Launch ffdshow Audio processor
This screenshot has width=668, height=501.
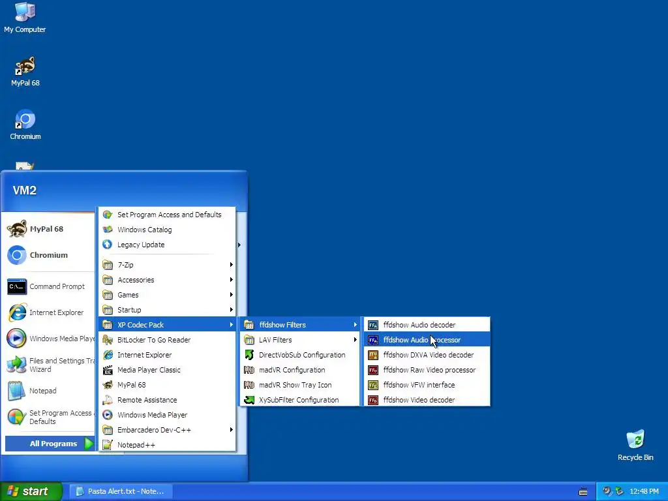(x=427, y=339)
